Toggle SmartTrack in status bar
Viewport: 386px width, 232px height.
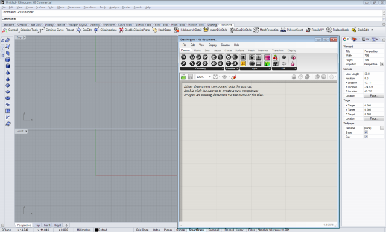point(197,230)
